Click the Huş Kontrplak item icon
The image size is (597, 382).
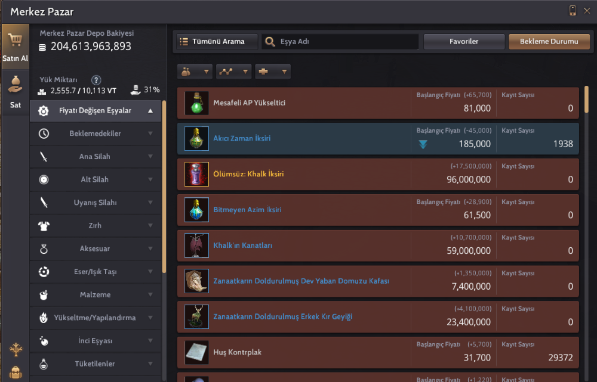click(x=196, y=352)
